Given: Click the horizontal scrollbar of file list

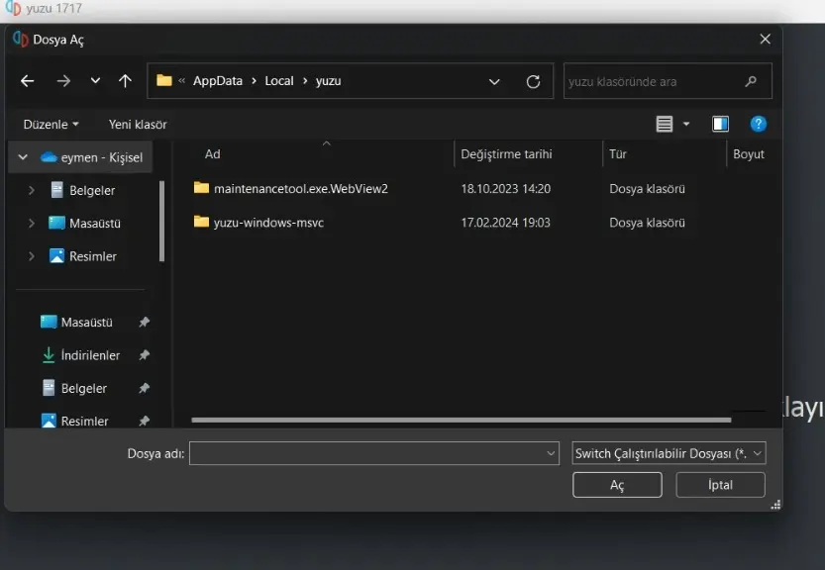Looking at the screenshot, I should 462,421.
